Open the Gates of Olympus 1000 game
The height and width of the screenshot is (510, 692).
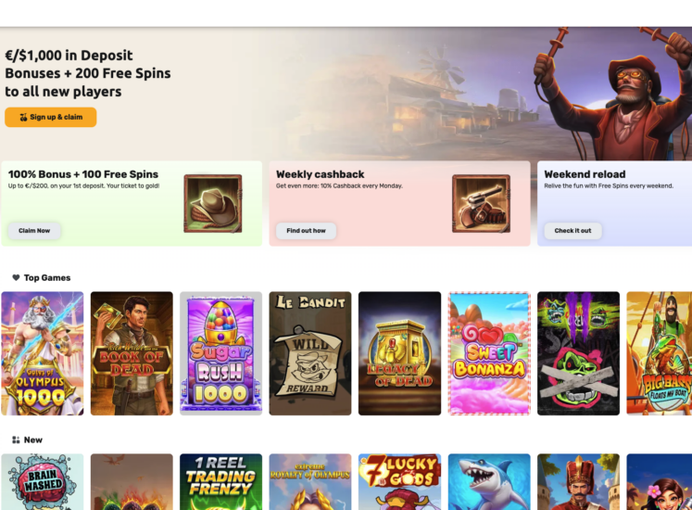point(43,353)
